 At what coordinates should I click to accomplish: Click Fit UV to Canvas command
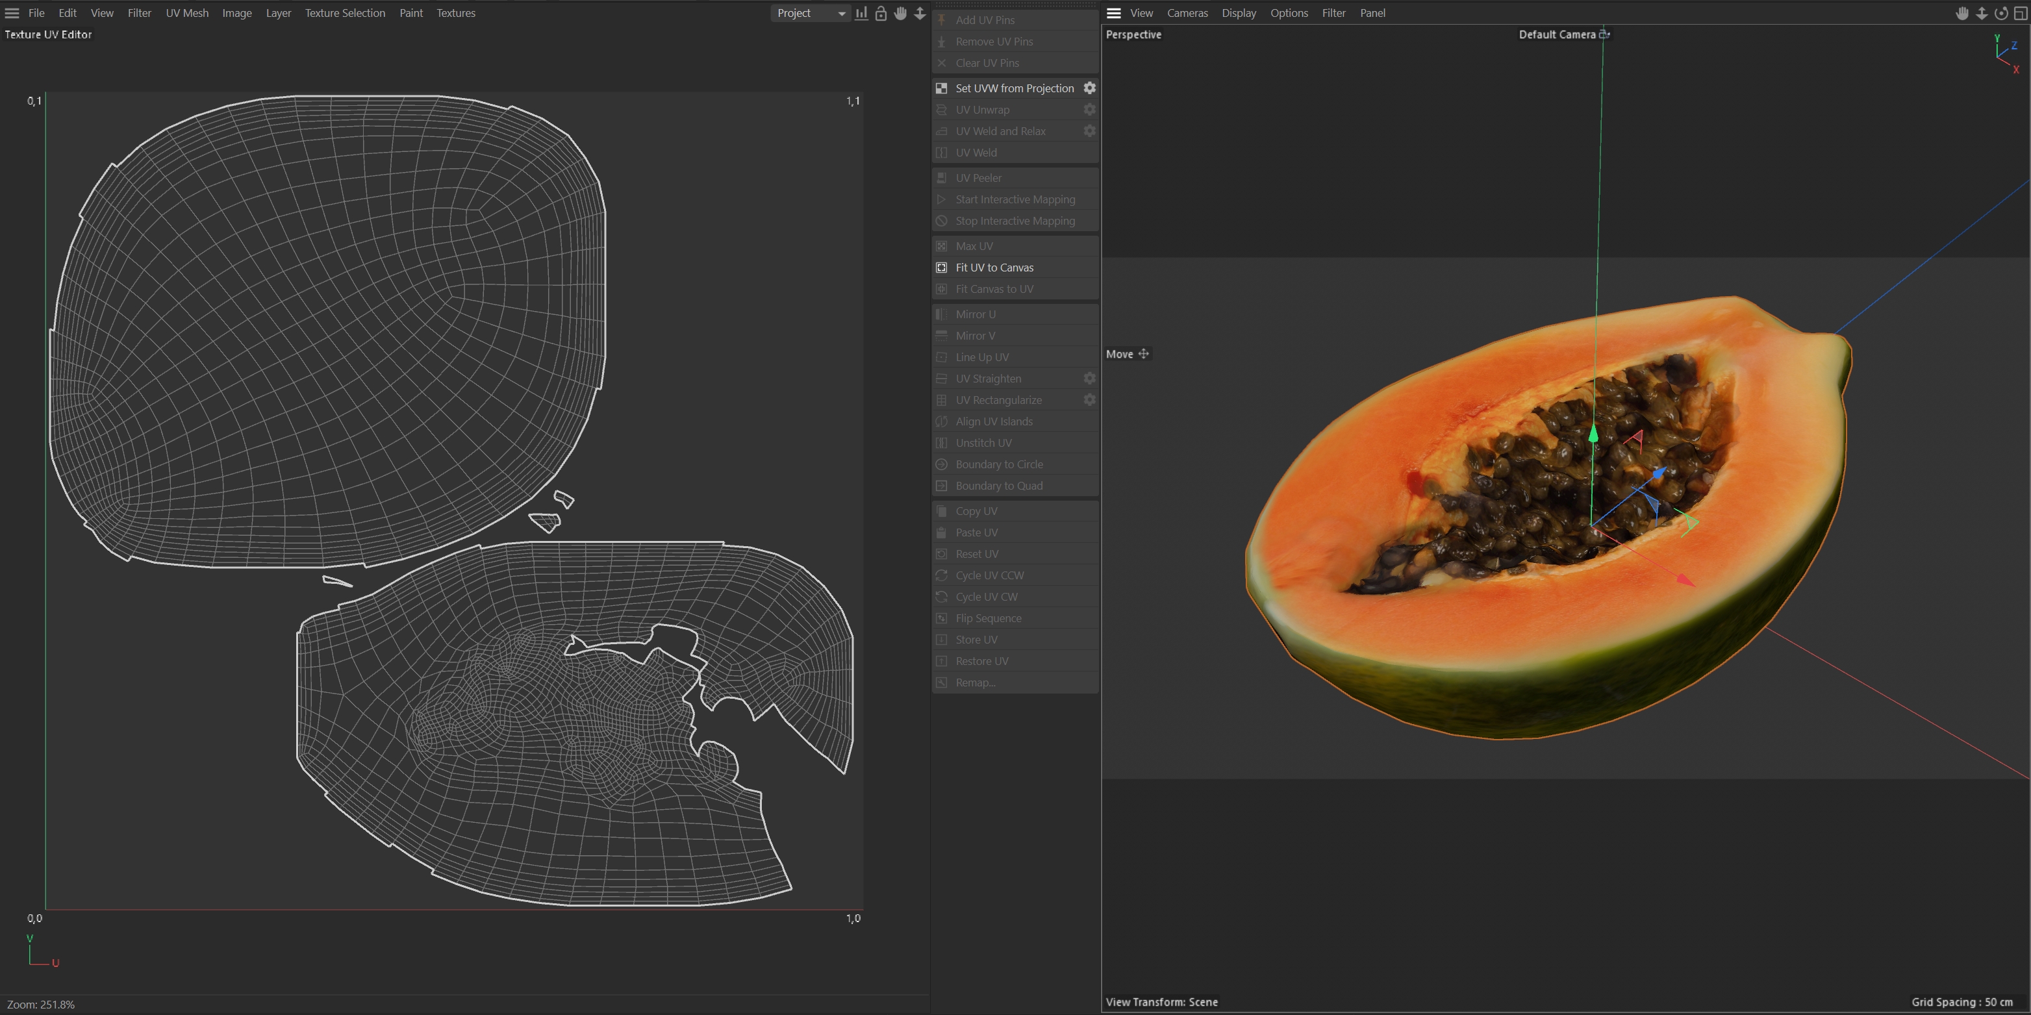994,268
